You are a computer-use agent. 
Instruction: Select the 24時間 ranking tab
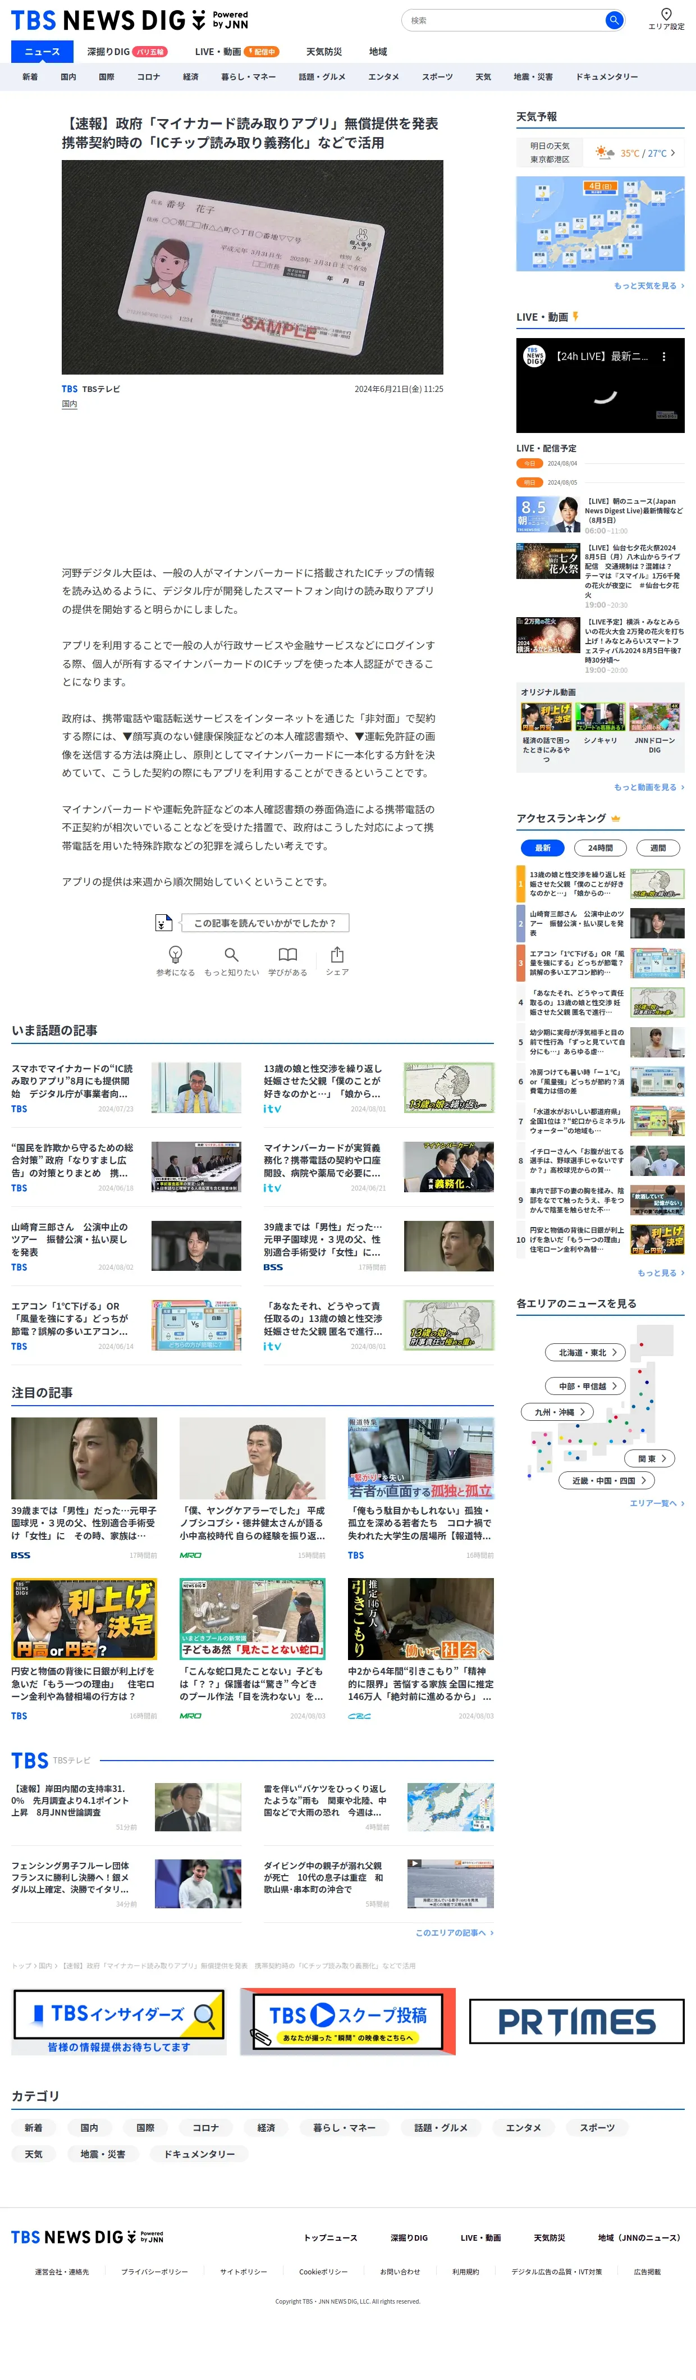[x=600, y=847]
